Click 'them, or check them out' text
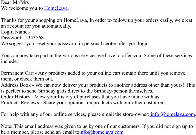 tap(27, 79)
